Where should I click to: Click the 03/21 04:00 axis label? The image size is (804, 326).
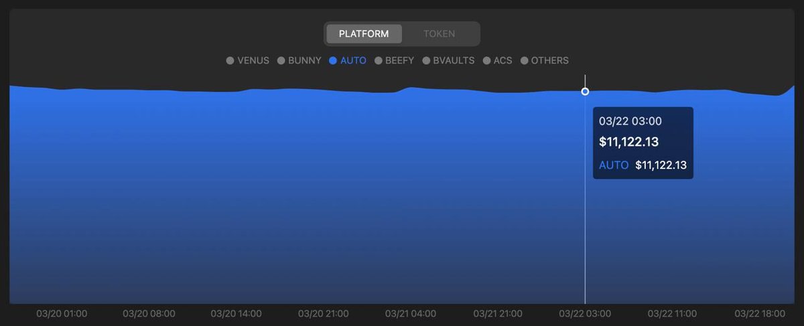coord(411,313)
